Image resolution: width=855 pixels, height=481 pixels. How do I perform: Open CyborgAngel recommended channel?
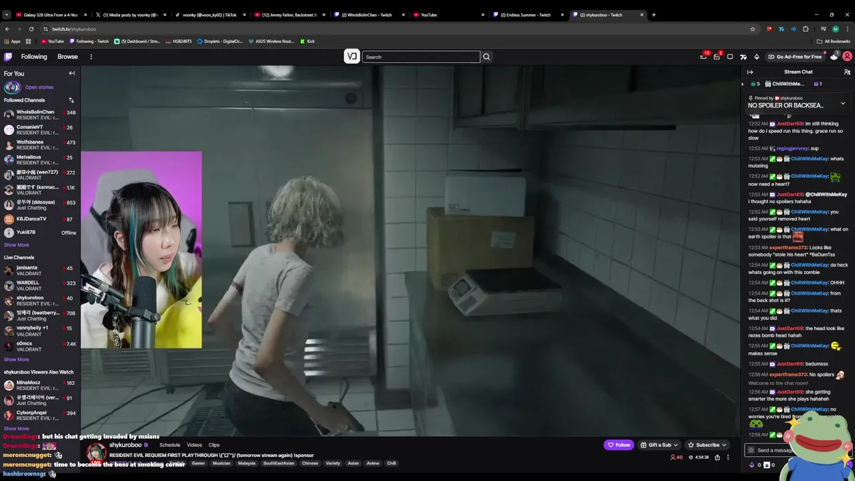coord(40,416)
